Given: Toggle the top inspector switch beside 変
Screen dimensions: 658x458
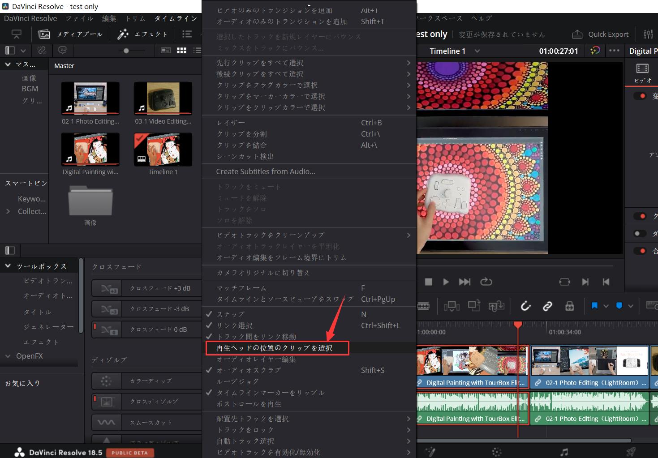Looking at the screenshot, I should (640, 96).
